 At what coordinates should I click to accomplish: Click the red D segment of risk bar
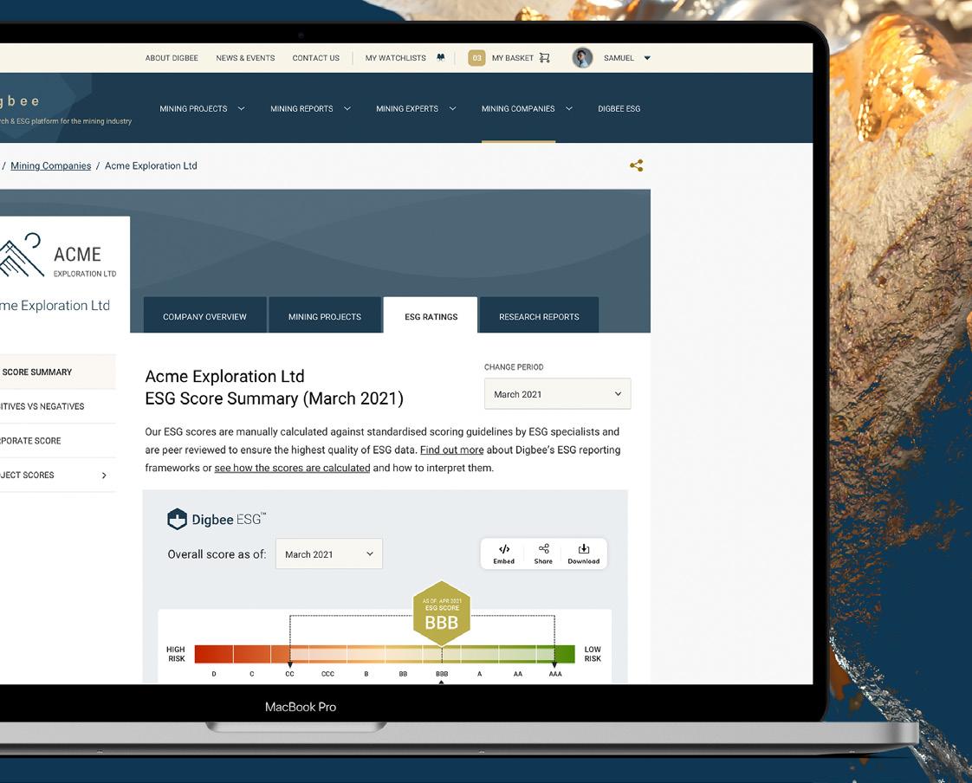(214, 654)
